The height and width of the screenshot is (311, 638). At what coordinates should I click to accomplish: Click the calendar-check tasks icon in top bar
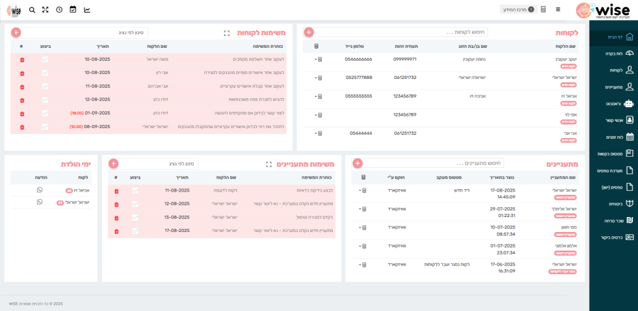[x=73, y=10]
